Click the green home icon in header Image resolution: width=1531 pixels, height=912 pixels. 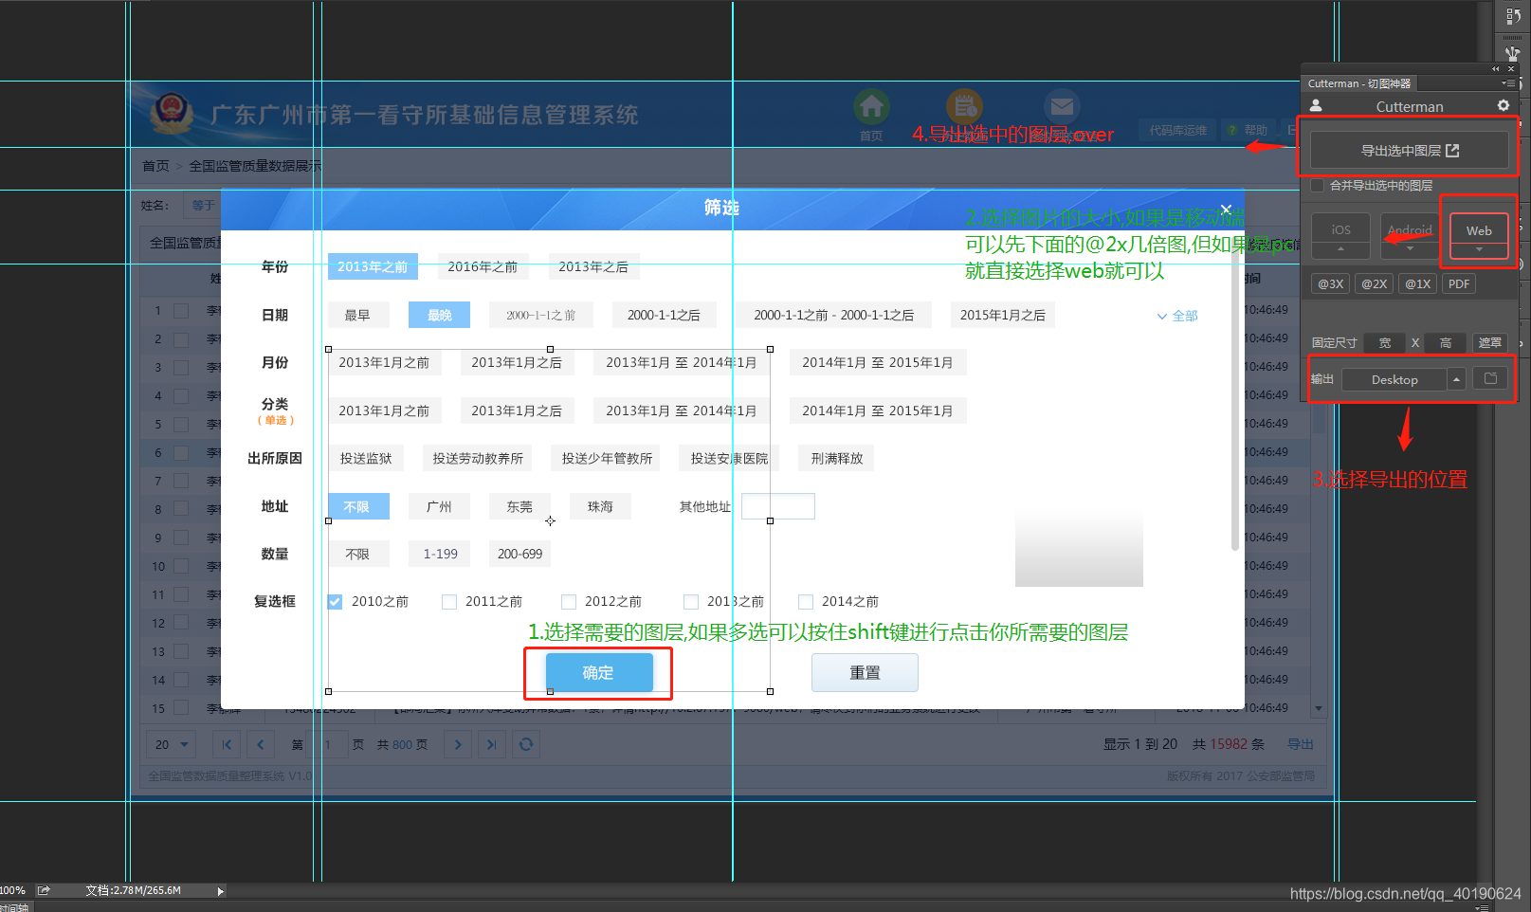[871, 107]
